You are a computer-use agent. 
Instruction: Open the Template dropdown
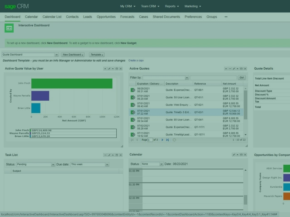(97, 55)
